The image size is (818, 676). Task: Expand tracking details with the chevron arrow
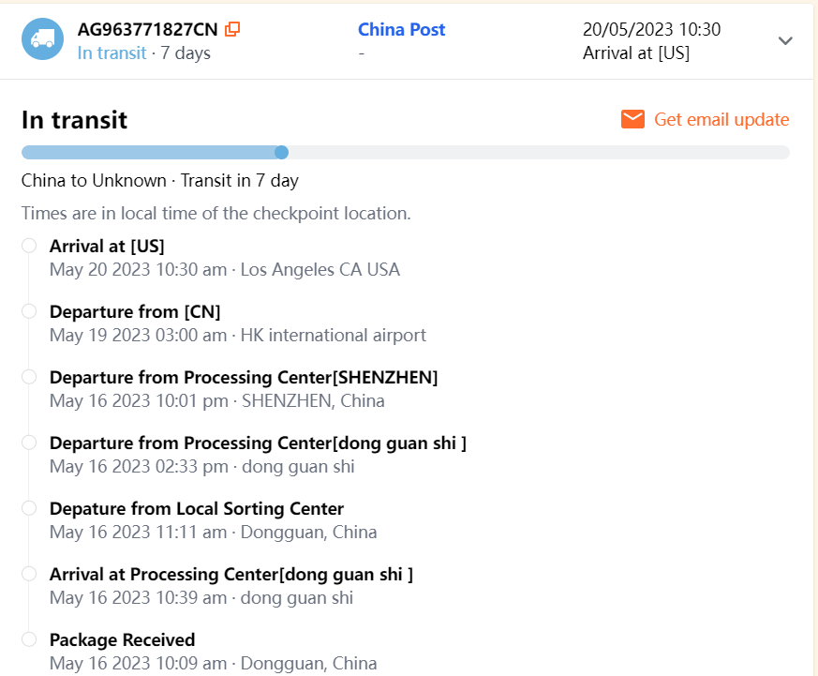coord(786,40)
